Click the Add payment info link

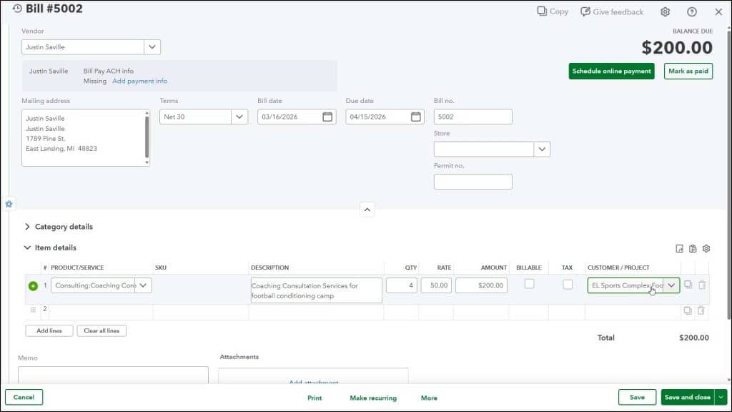(x=140, y=81)
